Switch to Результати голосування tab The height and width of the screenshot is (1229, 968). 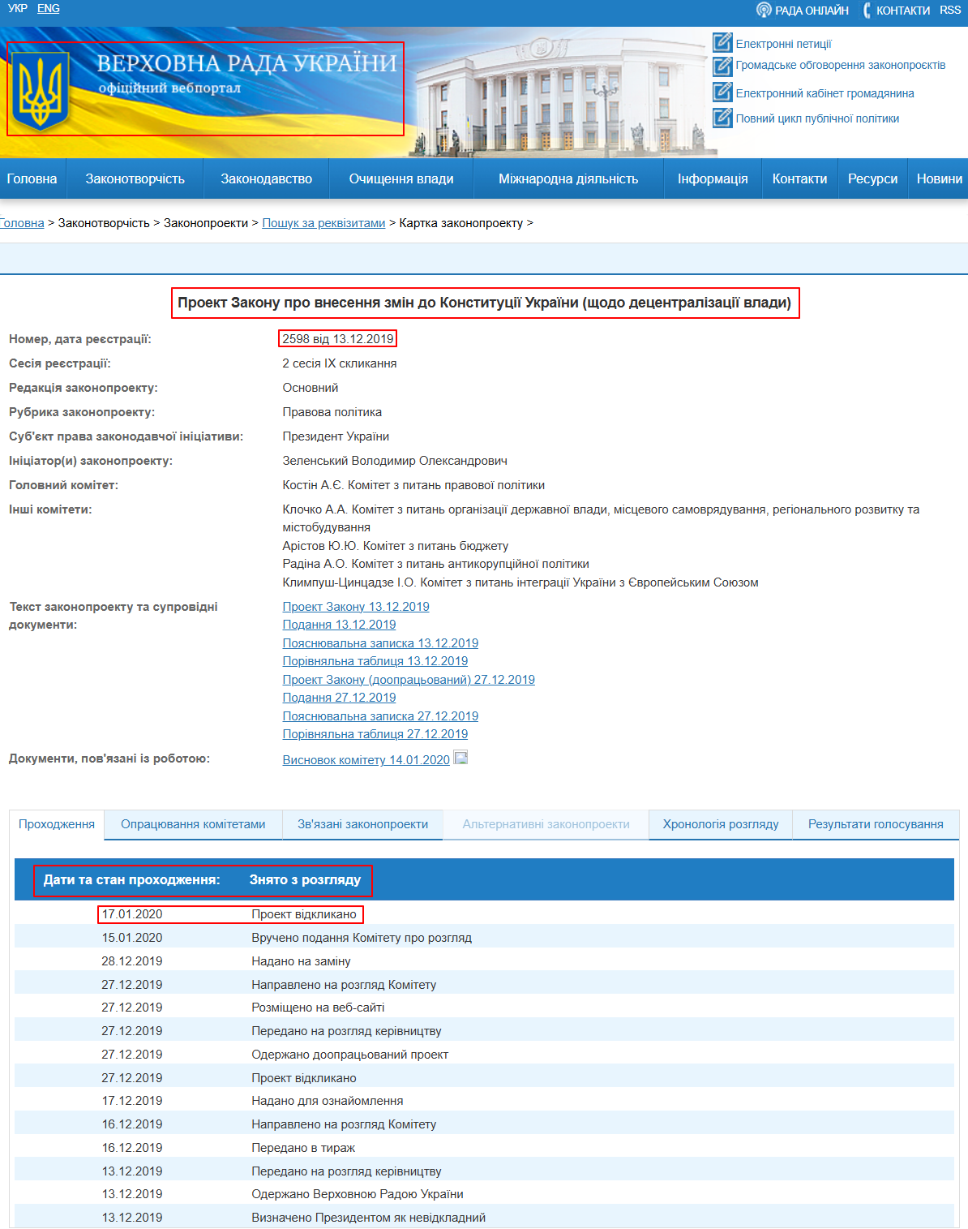pos(876,824)
